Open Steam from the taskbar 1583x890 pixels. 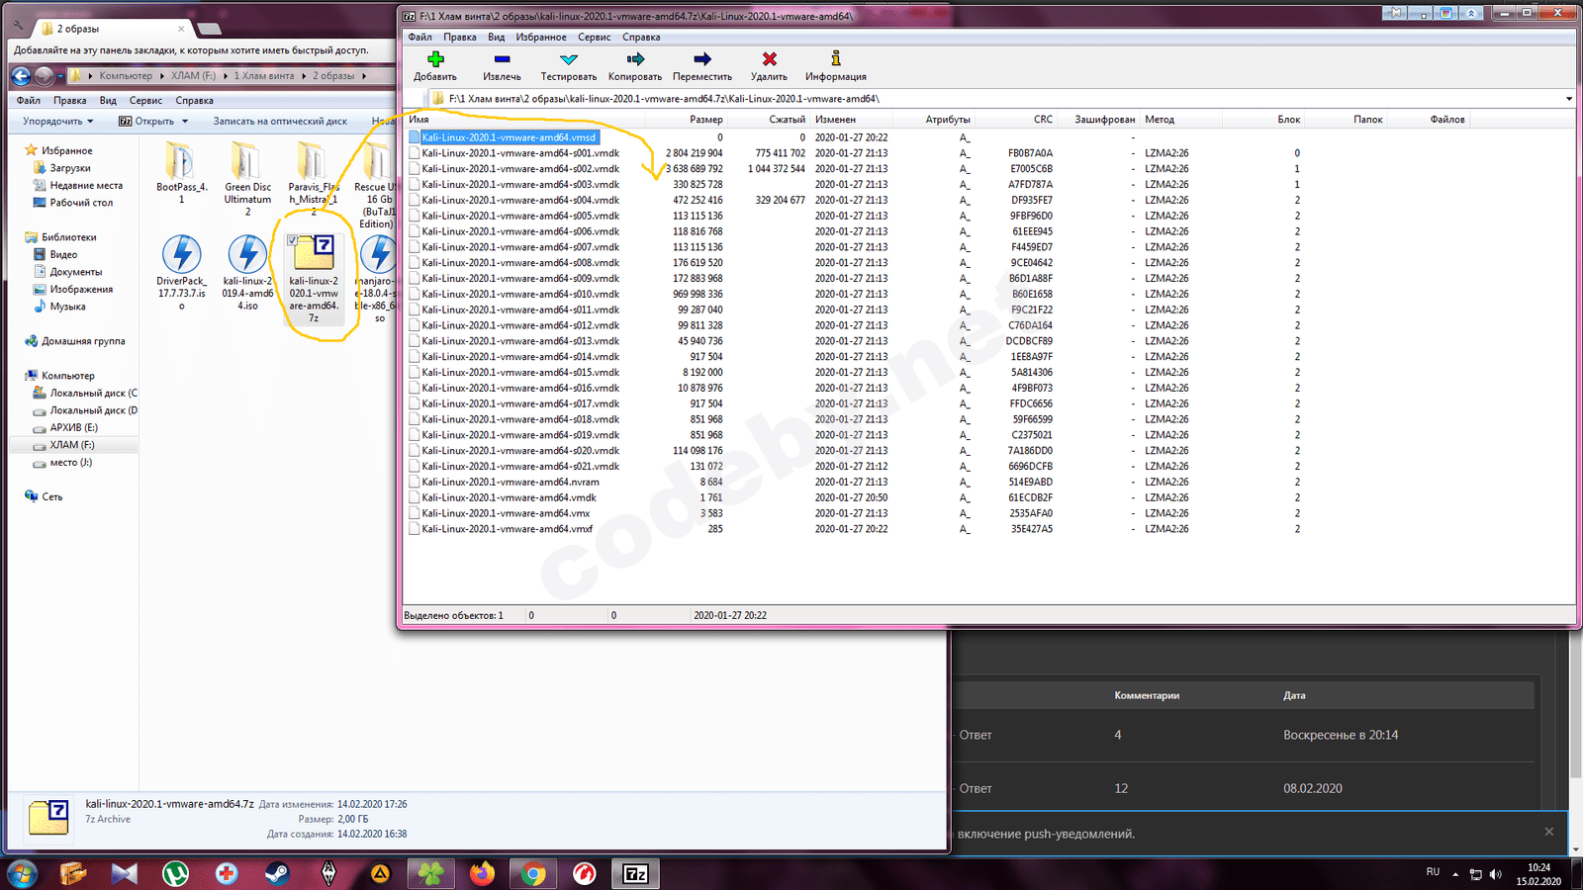click(x=277, y=873)
